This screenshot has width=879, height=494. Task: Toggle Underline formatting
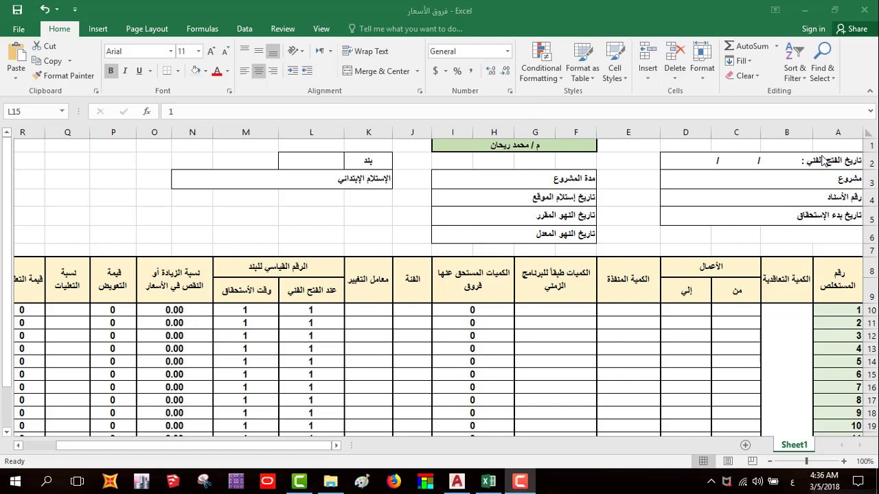tap(139, 71)
